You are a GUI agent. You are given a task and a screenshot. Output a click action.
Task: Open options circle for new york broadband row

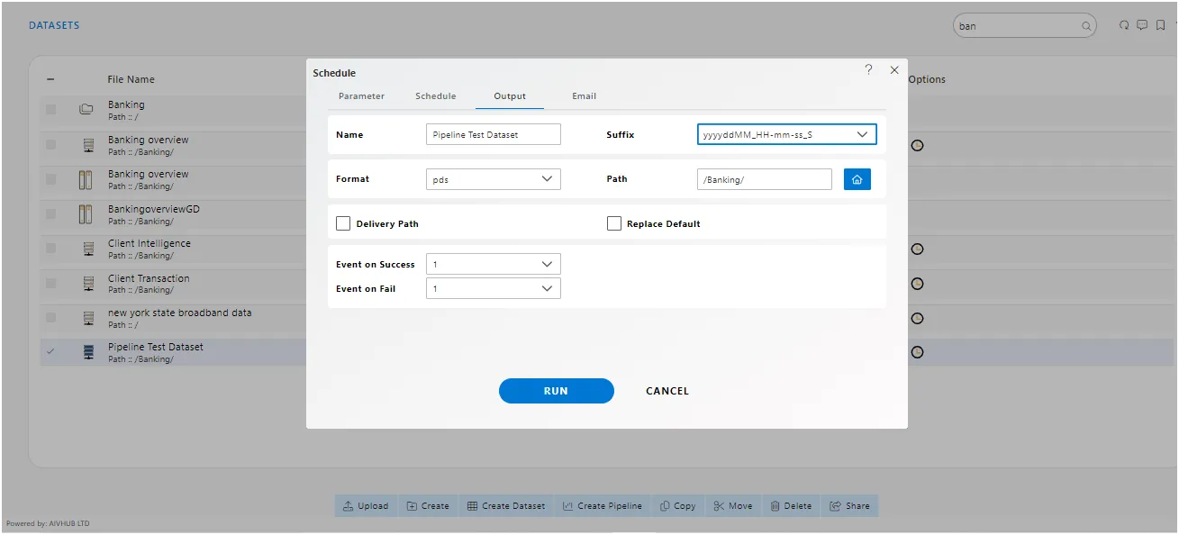coord(917,318)
